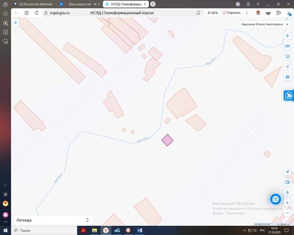The image size is (294, 235).
Task: Open Microsoft Word from taskbar
Action: tap(140, 230)
